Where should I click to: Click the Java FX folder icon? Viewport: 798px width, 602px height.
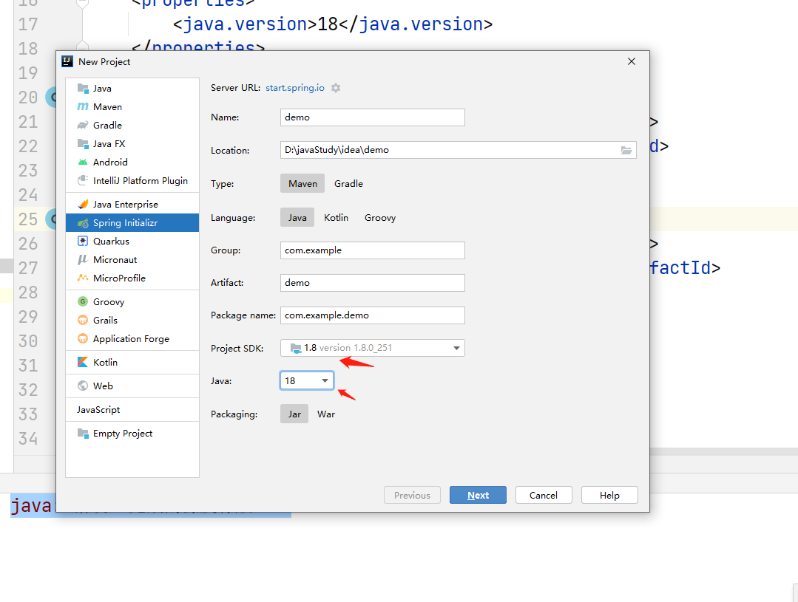(x=82, y=143)
